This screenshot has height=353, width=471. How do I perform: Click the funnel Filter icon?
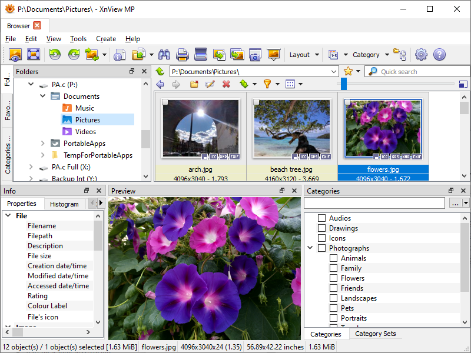click(267, 84)
